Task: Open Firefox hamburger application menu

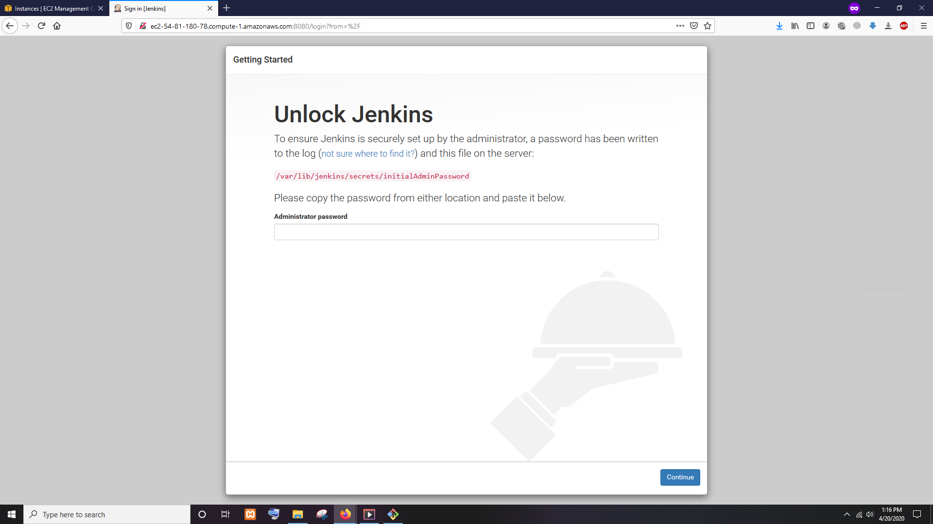Action: [x=924, y=26]
